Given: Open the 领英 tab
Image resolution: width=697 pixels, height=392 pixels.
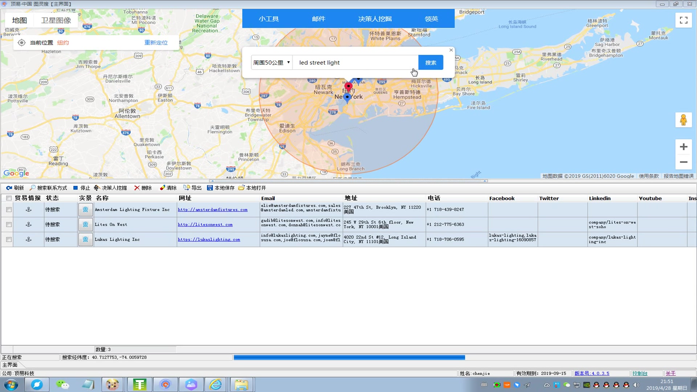Looking at the screenshot, I should 431,19.
